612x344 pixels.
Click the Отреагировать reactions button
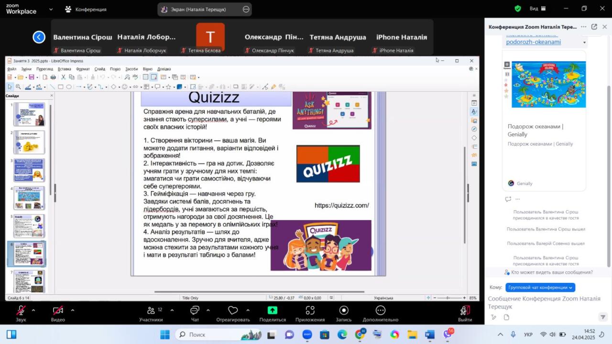(233, 313)
